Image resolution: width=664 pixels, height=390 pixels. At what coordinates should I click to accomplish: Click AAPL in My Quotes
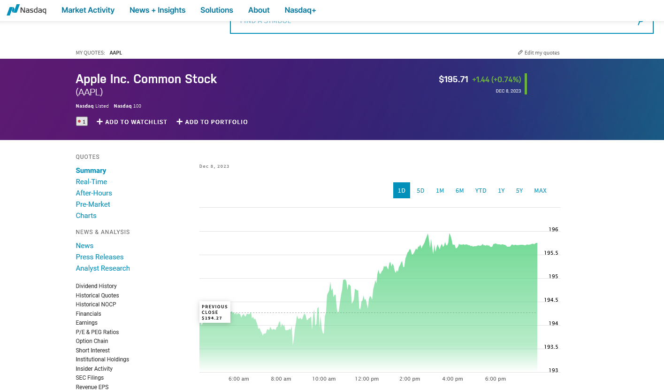115,53
